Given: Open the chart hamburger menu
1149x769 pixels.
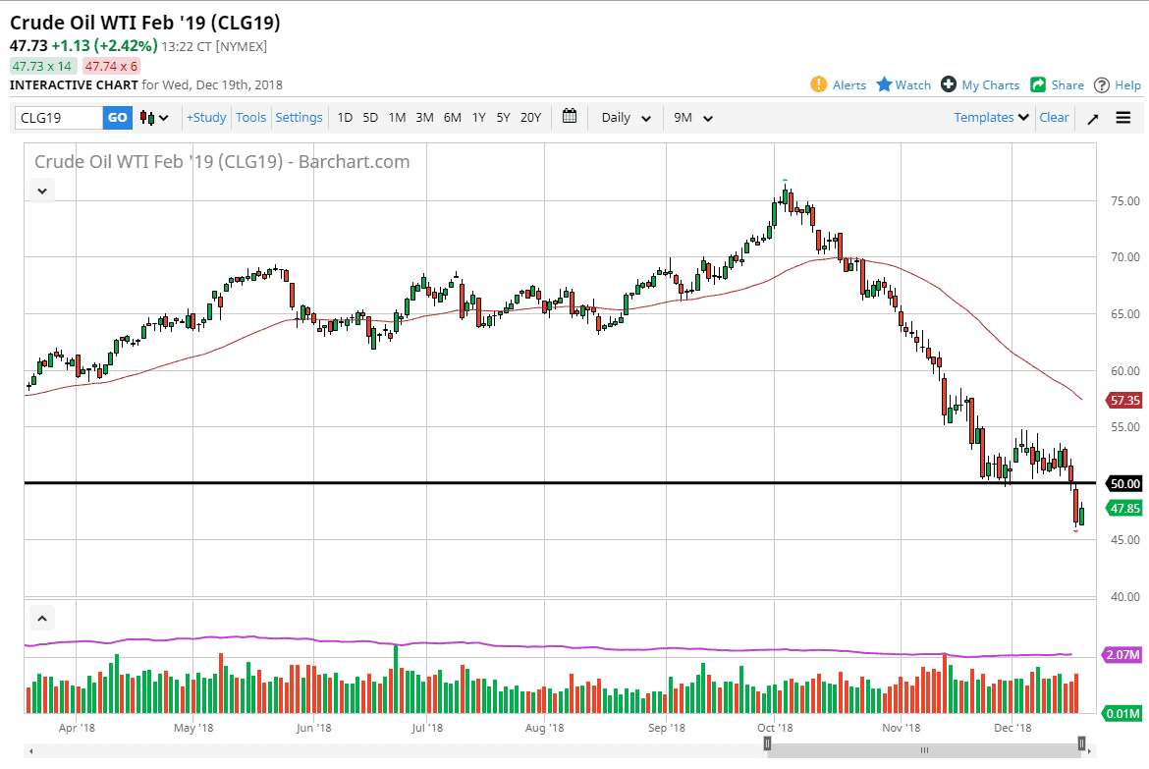Looking at the screenshot, I should click(x=1122, y=117).
